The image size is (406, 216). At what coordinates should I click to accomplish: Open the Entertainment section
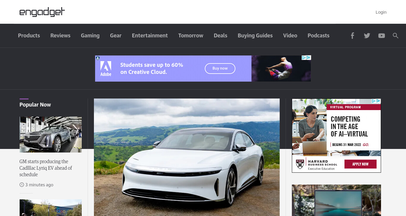[150, 36]
